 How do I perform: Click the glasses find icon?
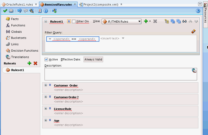tap(185, 21)
